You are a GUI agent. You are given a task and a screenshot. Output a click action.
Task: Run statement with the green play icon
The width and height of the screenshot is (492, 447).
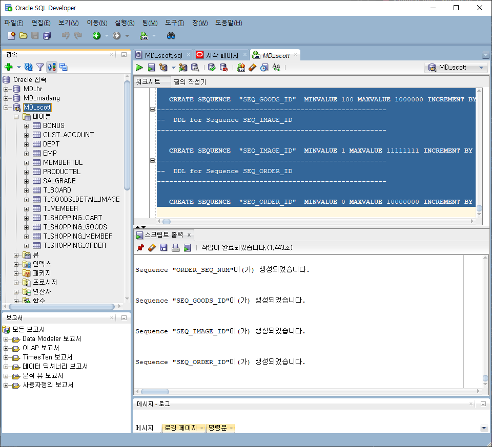(139, 68)
